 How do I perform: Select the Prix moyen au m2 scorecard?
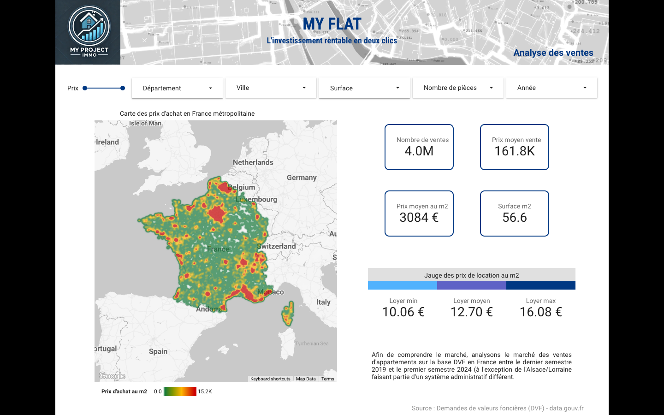point(419,213)
